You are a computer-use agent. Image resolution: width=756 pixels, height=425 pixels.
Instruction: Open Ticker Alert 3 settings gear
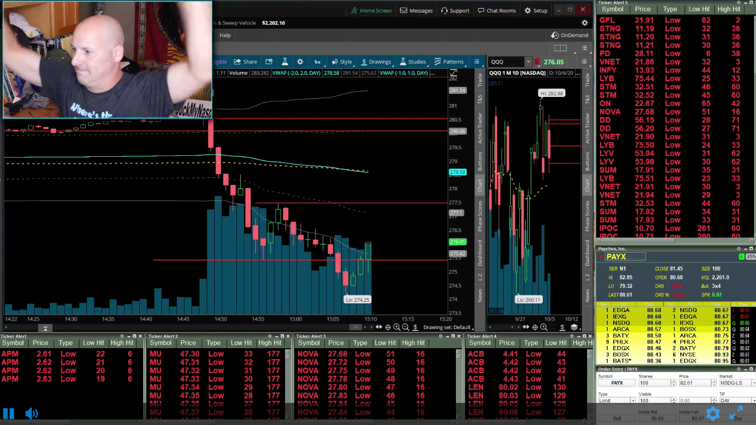(441, 336)
